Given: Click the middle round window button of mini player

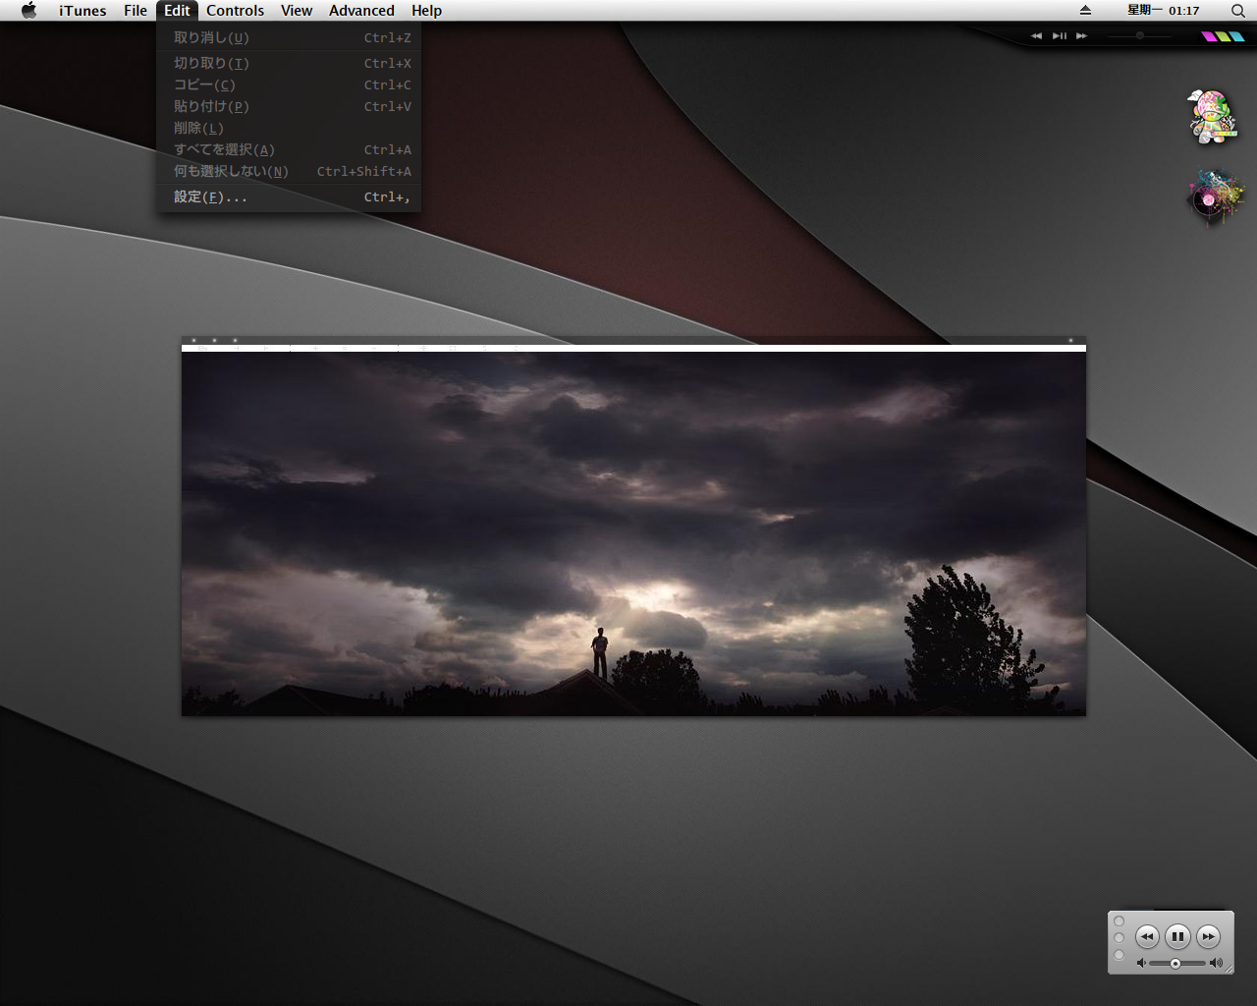Looking at the screenshot, I should point(1119,937).
